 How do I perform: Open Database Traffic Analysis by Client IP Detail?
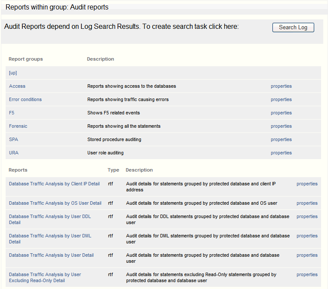coord(54,184)
